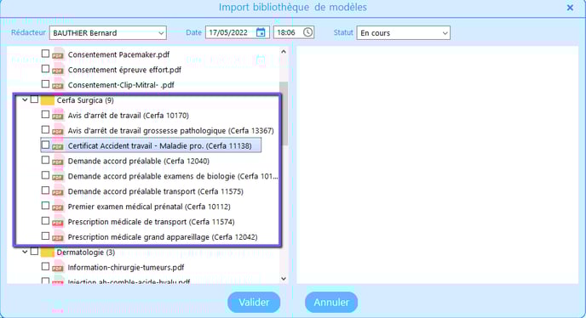
Task: Check Consentement-Clip-Mitral checkbox
Action: pyautogui.click(x=45, y=84)
